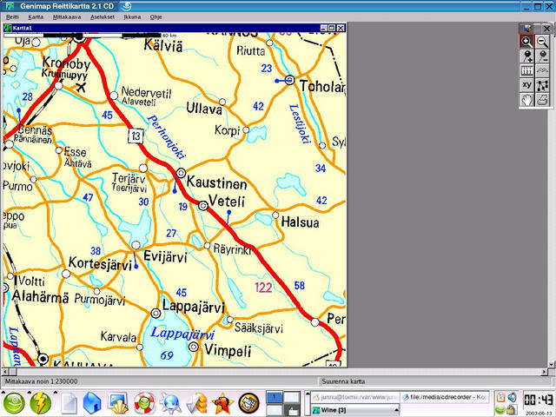Click the magenta 122 distance label
This screenshot has height=417, width=556.
[263, 288]
